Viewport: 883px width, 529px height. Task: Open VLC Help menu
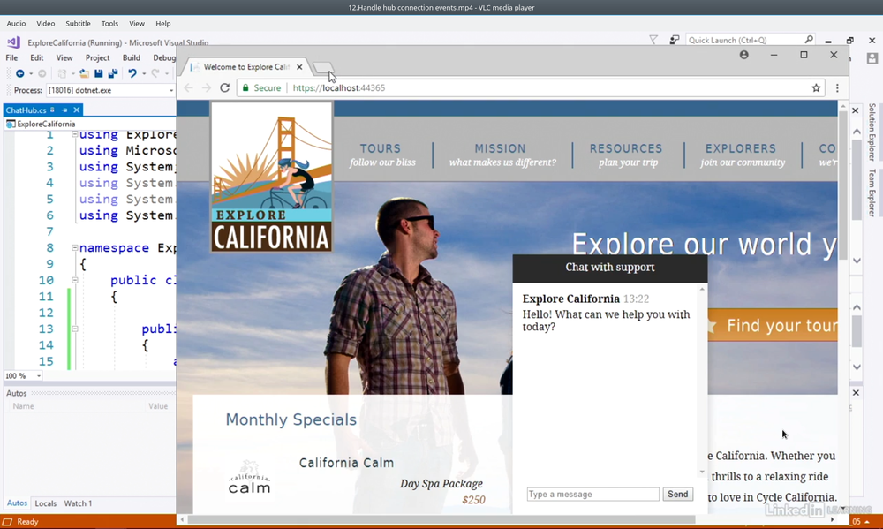tap(163, 24)
